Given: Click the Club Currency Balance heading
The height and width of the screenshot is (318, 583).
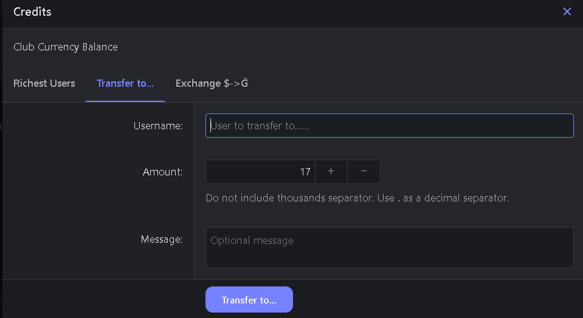Looking at the screenshot, I should point(66,47).
